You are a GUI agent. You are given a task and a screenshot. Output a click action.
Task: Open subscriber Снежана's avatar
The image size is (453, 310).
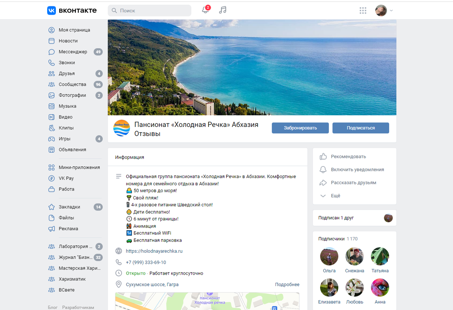pos(354,257)
